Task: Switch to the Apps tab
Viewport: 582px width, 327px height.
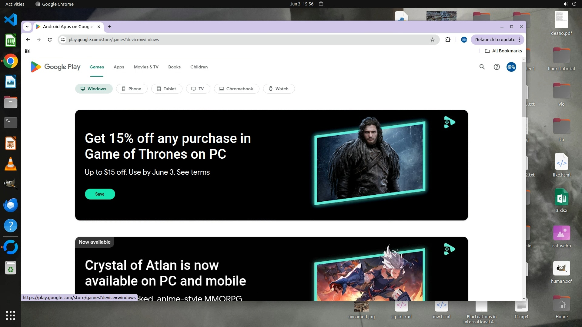Action: pyautogui.click(x=119, y=67)
